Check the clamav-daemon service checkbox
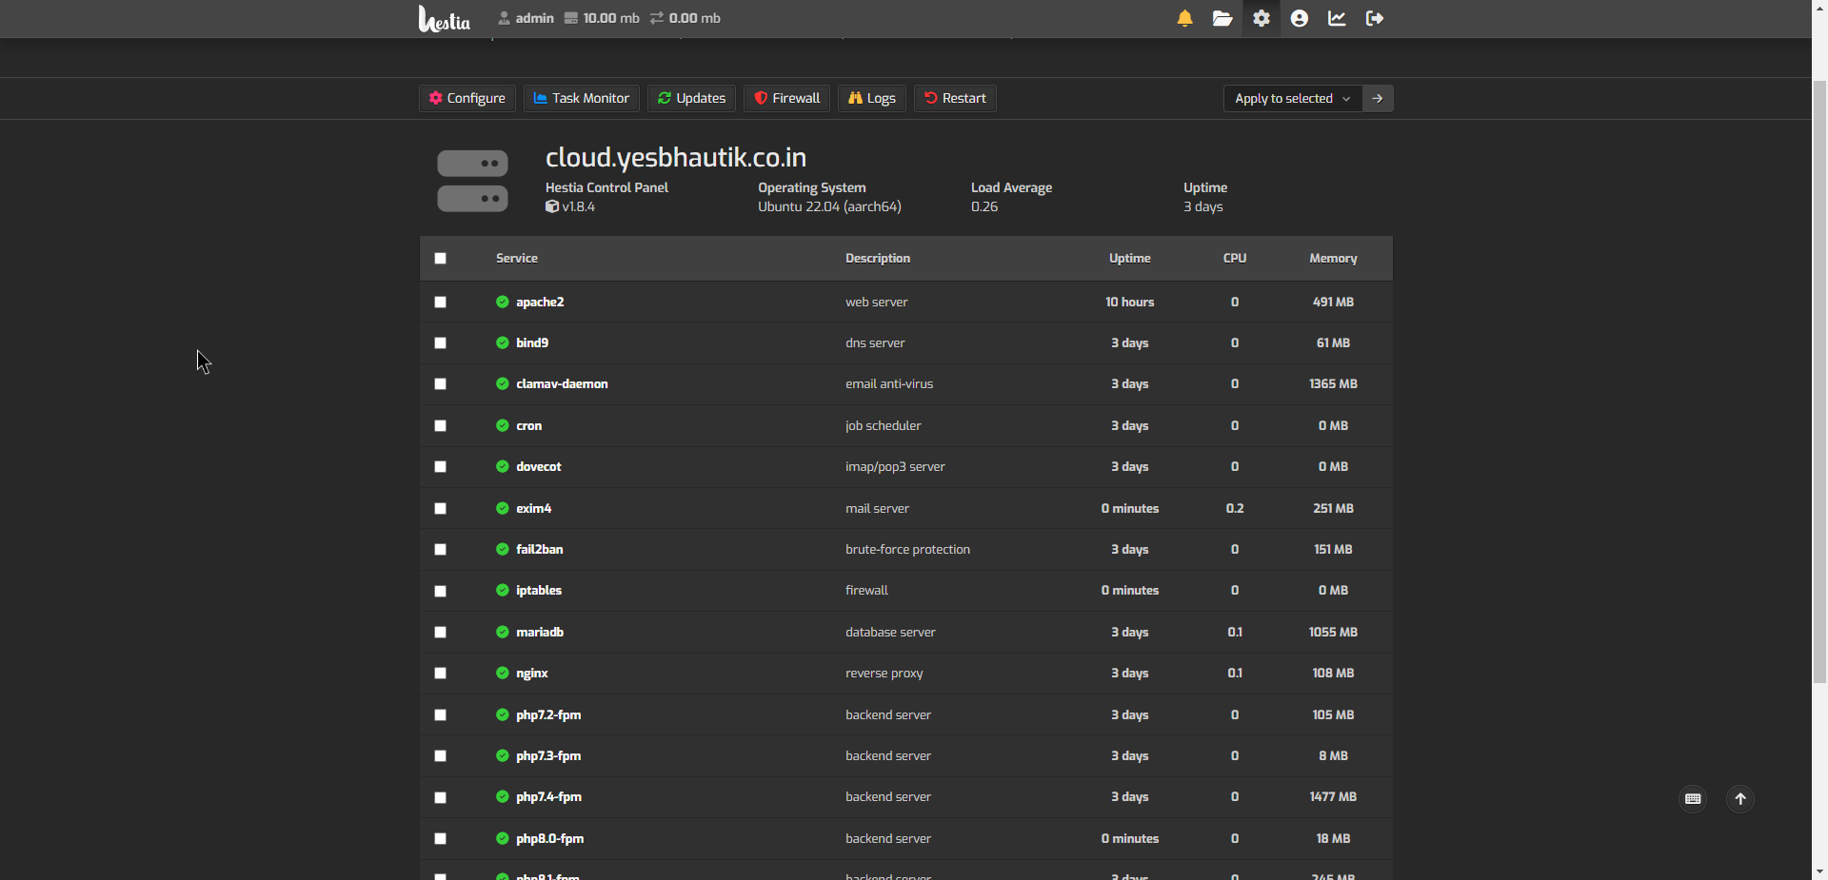Viewport: 1828px width, 880px height. [440, 383]
